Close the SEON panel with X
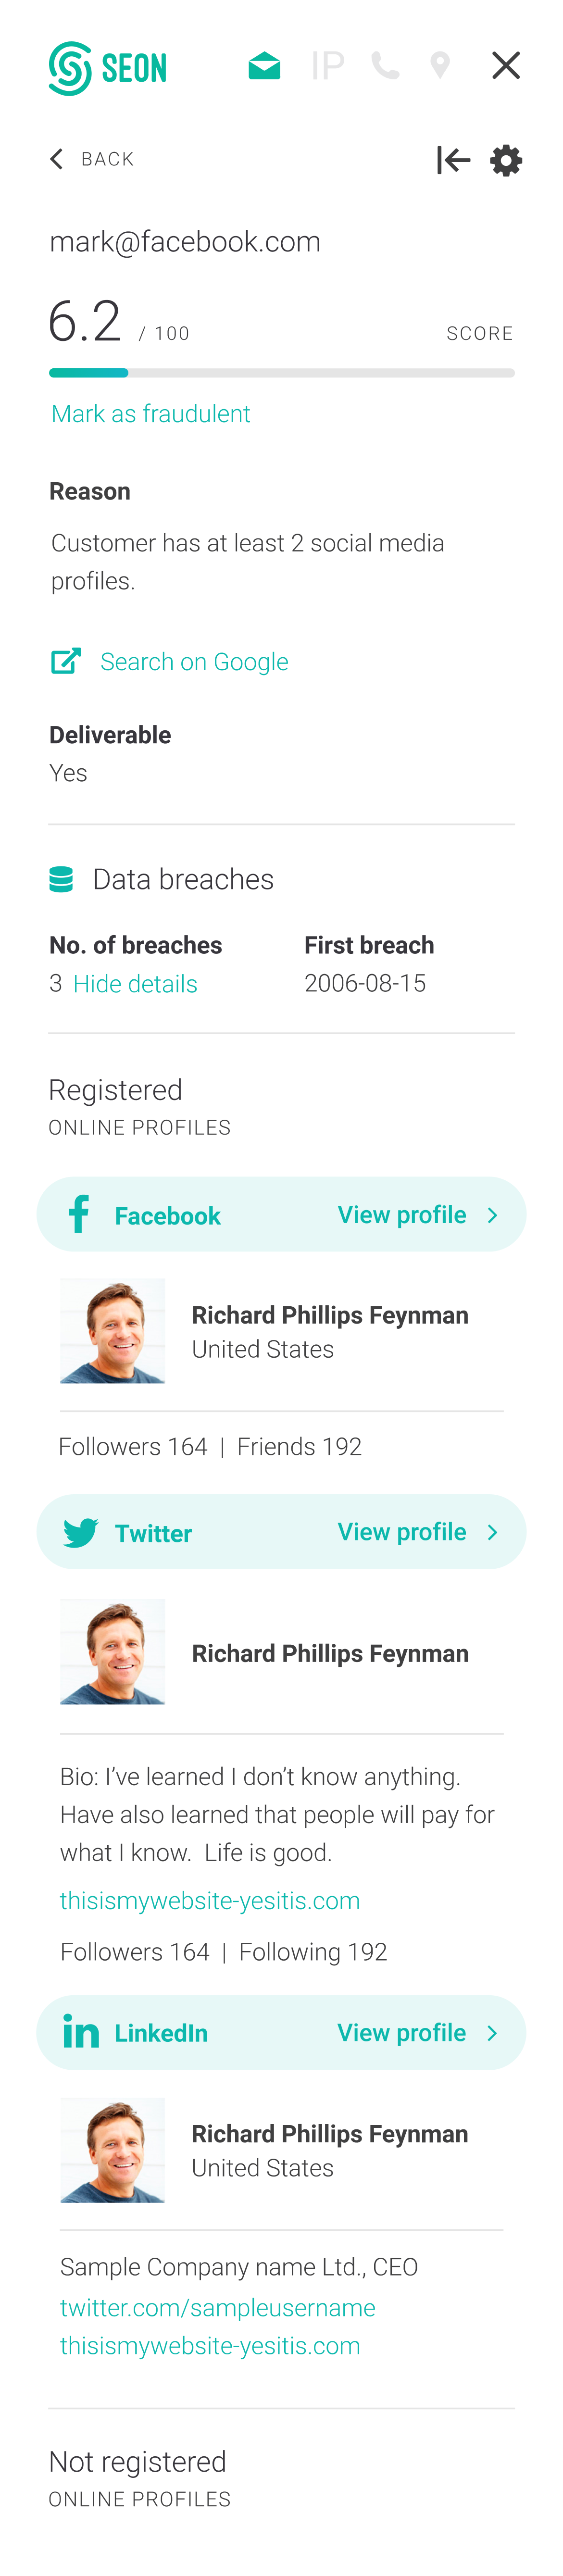563x2576 pixels. click(506, 66)
